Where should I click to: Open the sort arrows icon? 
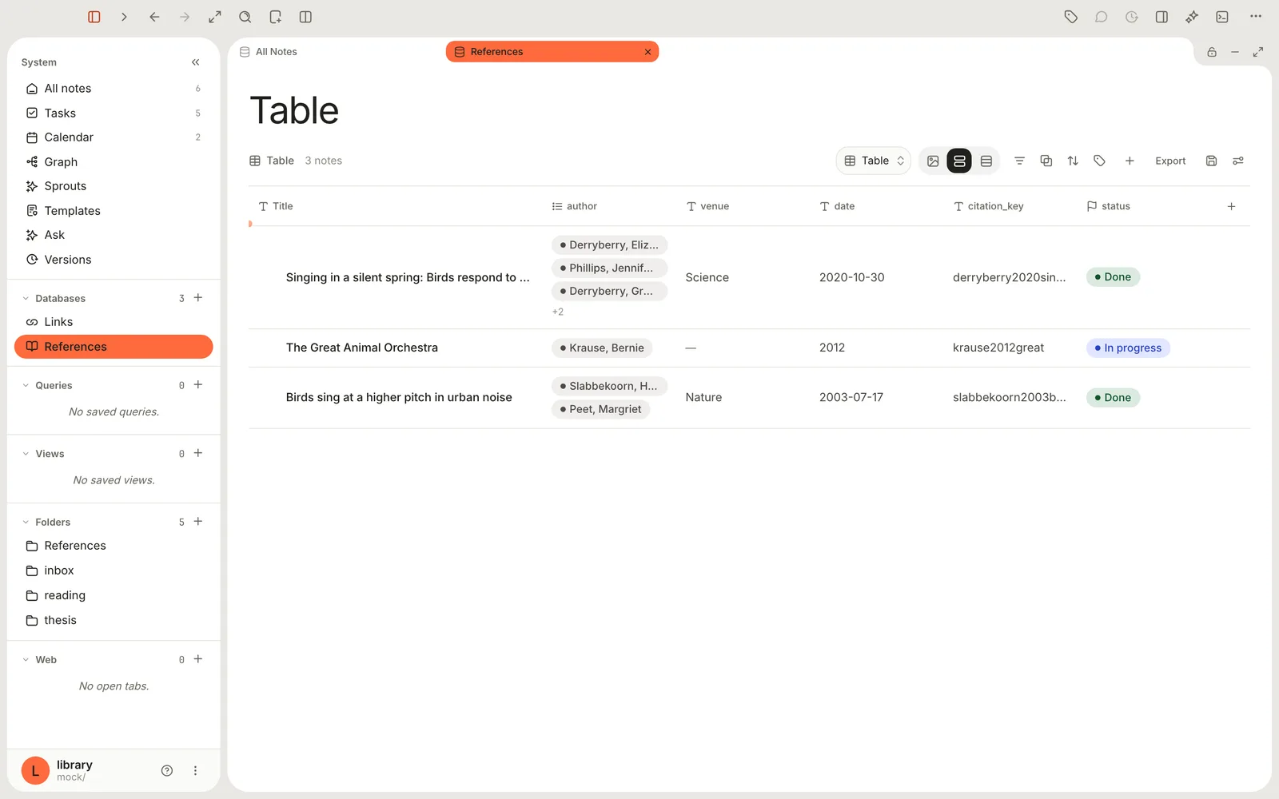(1073, 161)
